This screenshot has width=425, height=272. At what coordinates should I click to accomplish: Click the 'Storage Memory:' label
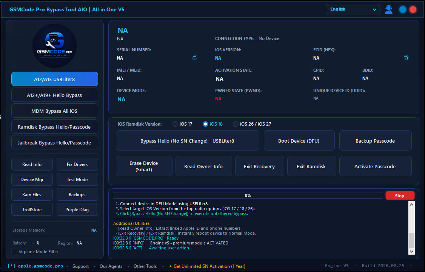coord(29,230)
